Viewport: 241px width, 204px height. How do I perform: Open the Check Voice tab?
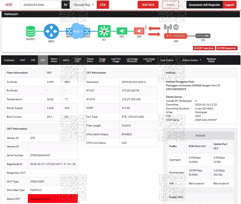90,60
